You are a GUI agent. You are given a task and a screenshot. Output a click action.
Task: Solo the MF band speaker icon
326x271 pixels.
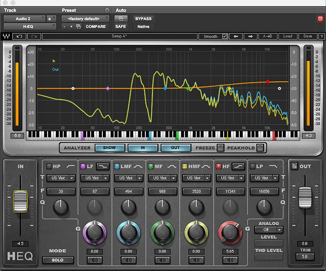(162, 260)
